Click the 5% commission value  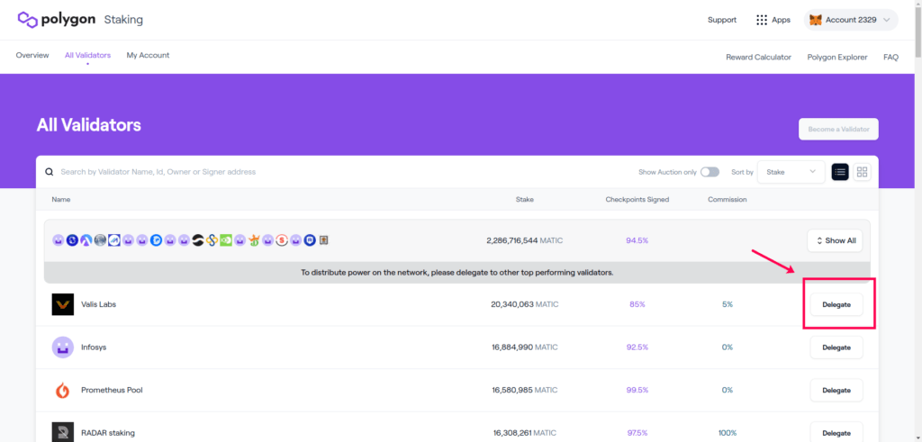728,304
